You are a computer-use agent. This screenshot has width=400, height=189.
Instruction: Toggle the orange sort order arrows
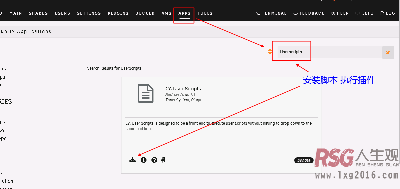pyautogui.click(x=270, y=52)
